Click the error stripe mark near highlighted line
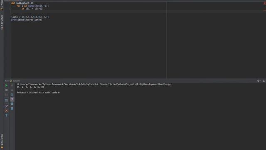 tap(264, 10)
